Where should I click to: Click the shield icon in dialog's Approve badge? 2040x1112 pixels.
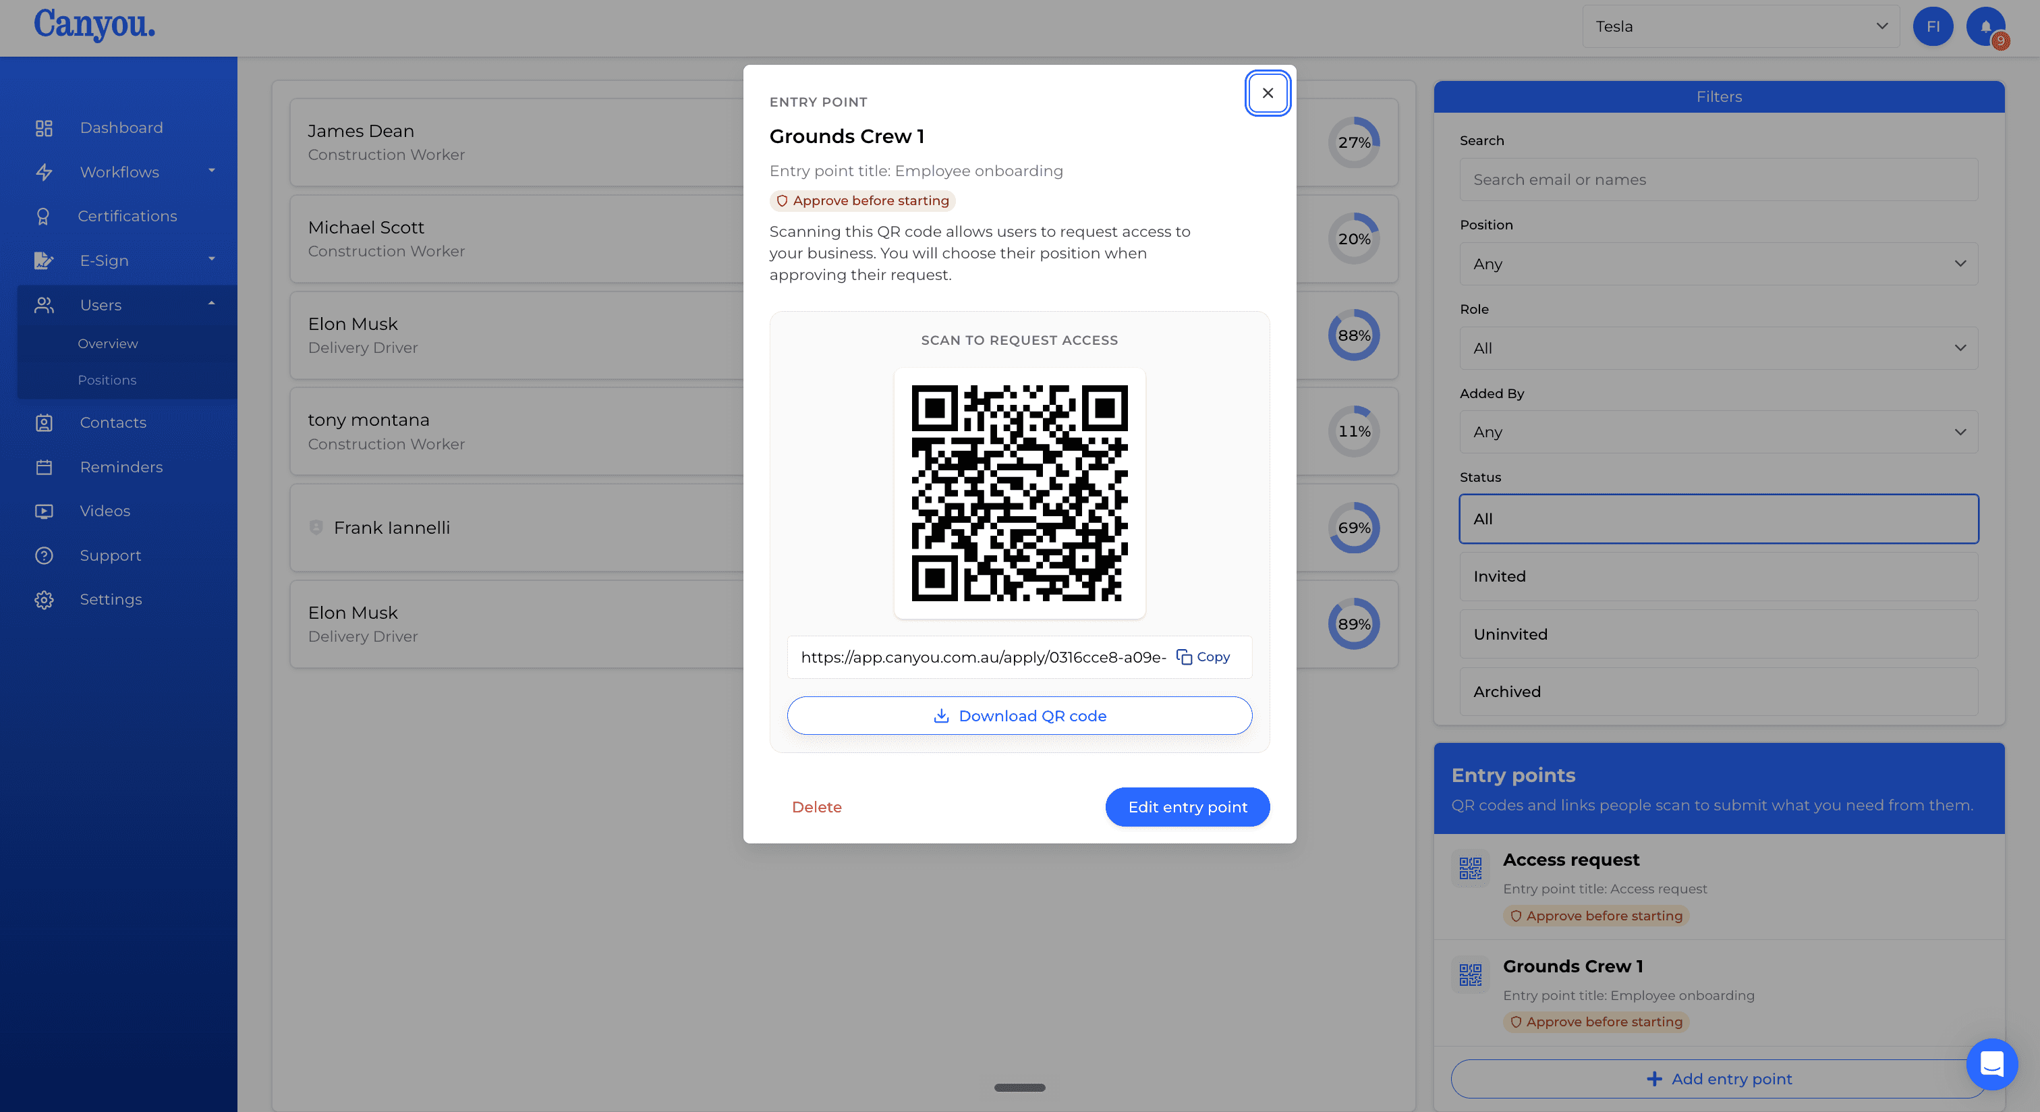click(x=782, y=201)
